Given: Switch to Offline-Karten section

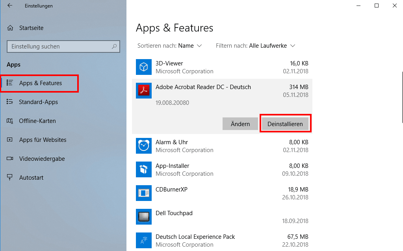Looking at the screenshot, I should pyautogui.click(x=37, y=121).
